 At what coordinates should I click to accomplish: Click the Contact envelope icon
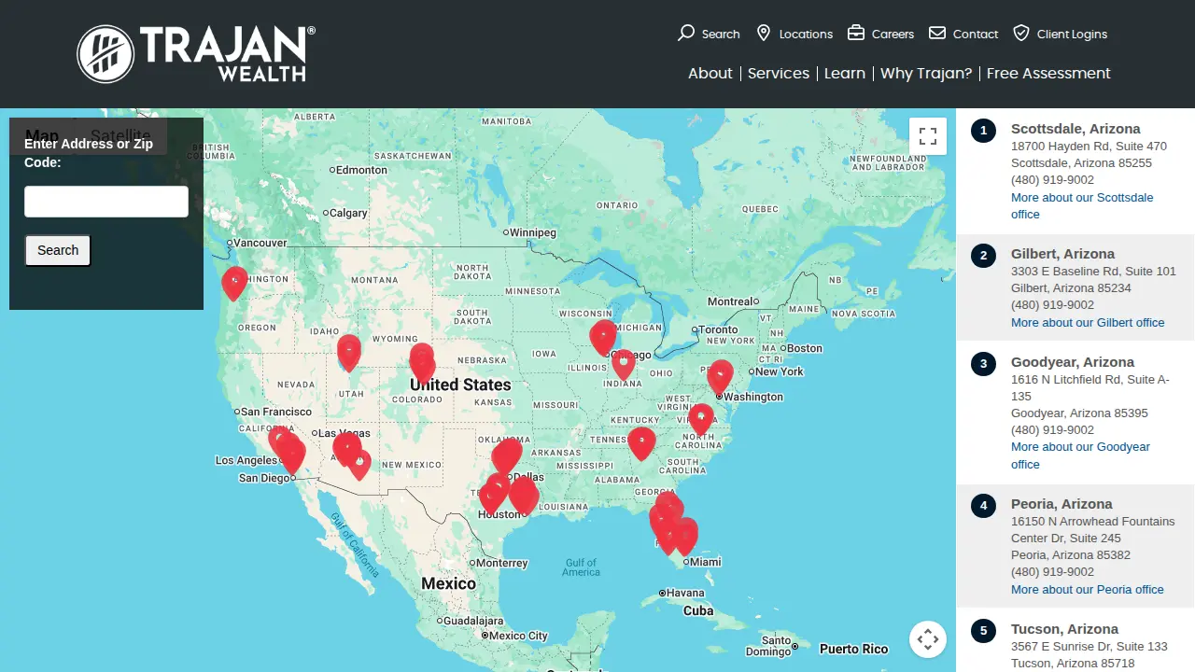(x=937, y=33)
